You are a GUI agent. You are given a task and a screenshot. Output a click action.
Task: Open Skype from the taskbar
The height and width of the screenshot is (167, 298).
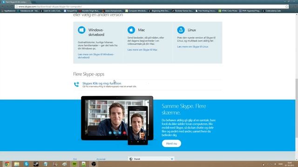coord(26,164)
